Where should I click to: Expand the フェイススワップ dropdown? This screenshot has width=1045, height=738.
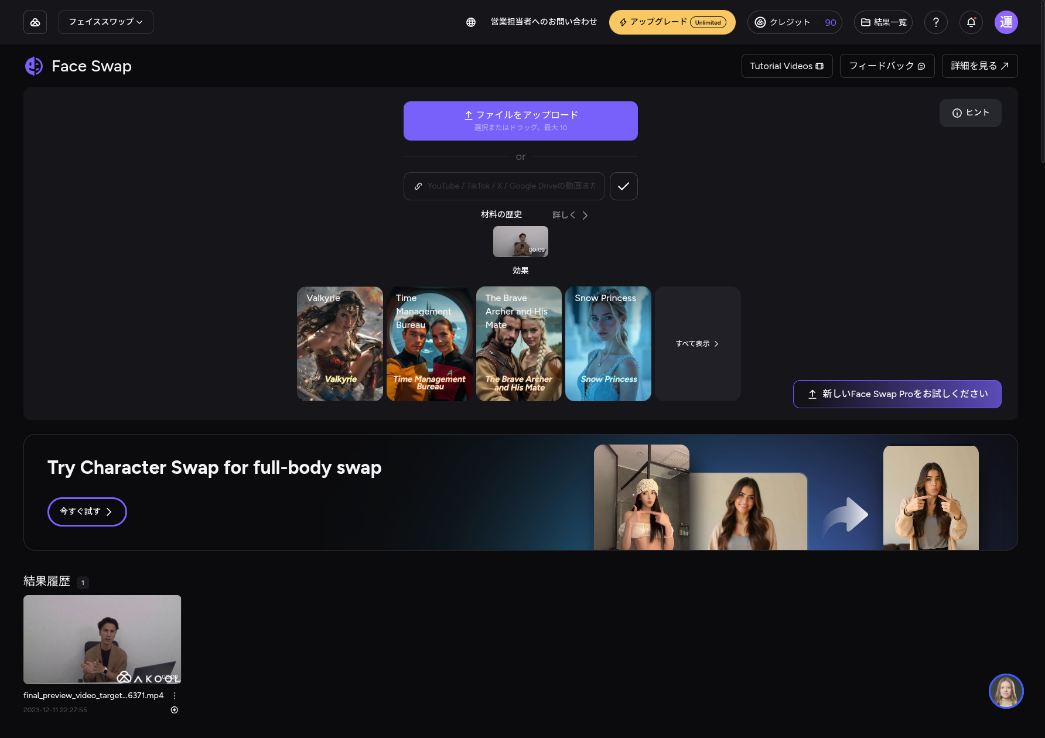[x=106, y=22]
